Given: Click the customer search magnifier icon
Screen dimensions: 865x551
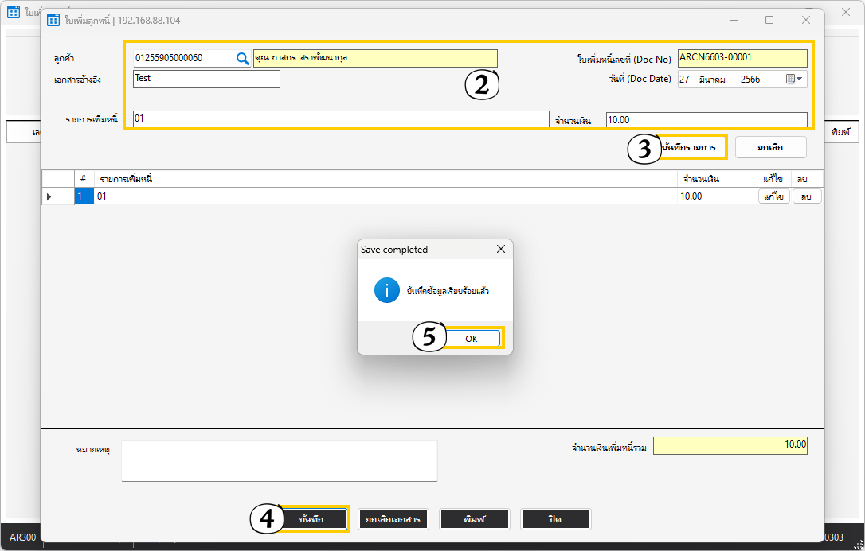Looking at the screenshot, I should (243, 58).
